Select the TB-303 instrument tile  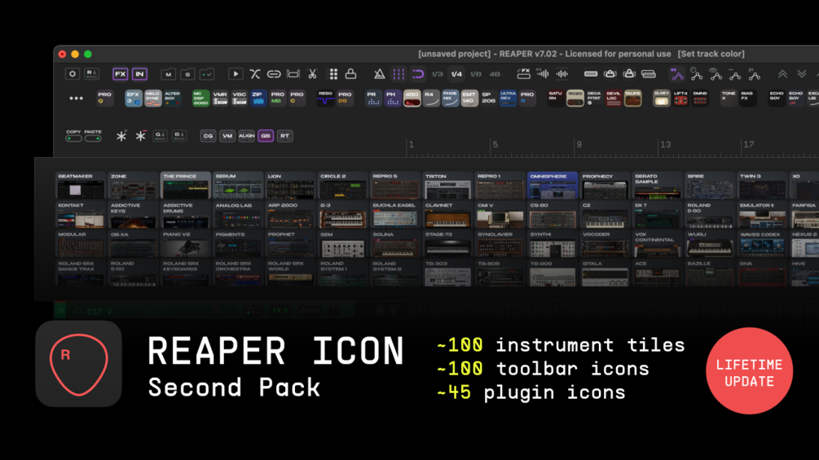coord(447,273)
